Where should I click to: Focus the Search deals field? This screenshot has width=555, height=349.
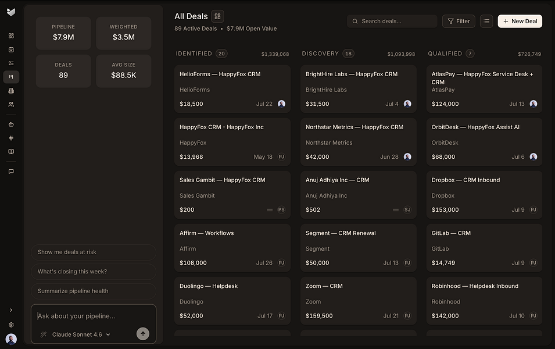point(392,22)
